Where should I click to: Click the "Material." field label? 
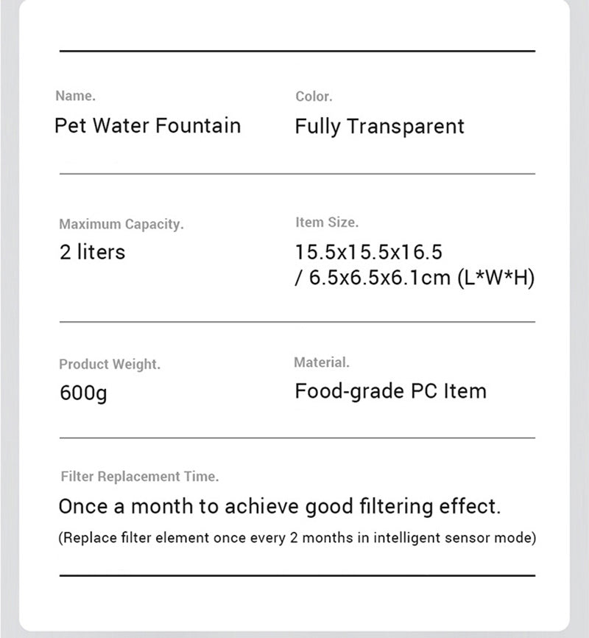[x=322, y=362]
